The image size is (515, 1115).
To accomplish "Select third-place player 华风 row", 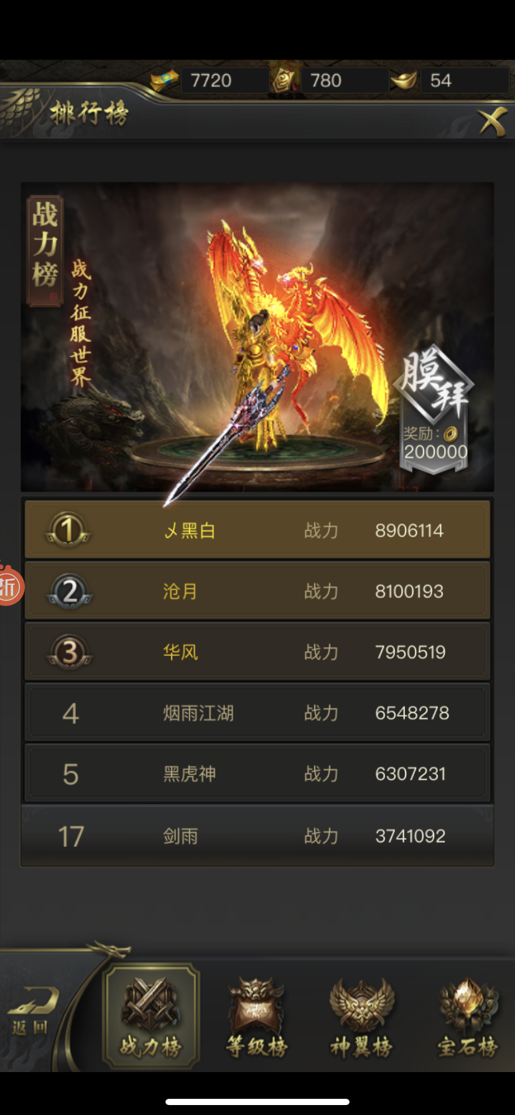I will click(257, 651).
